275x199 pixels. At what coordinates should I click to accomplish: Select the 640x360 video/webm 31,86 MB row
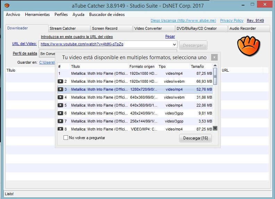[x=135, y=97]
